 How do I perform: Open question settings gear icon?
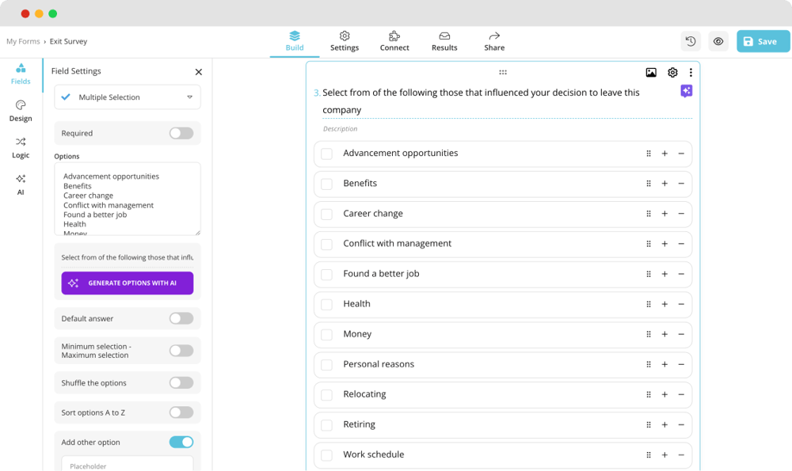[672, 73]
